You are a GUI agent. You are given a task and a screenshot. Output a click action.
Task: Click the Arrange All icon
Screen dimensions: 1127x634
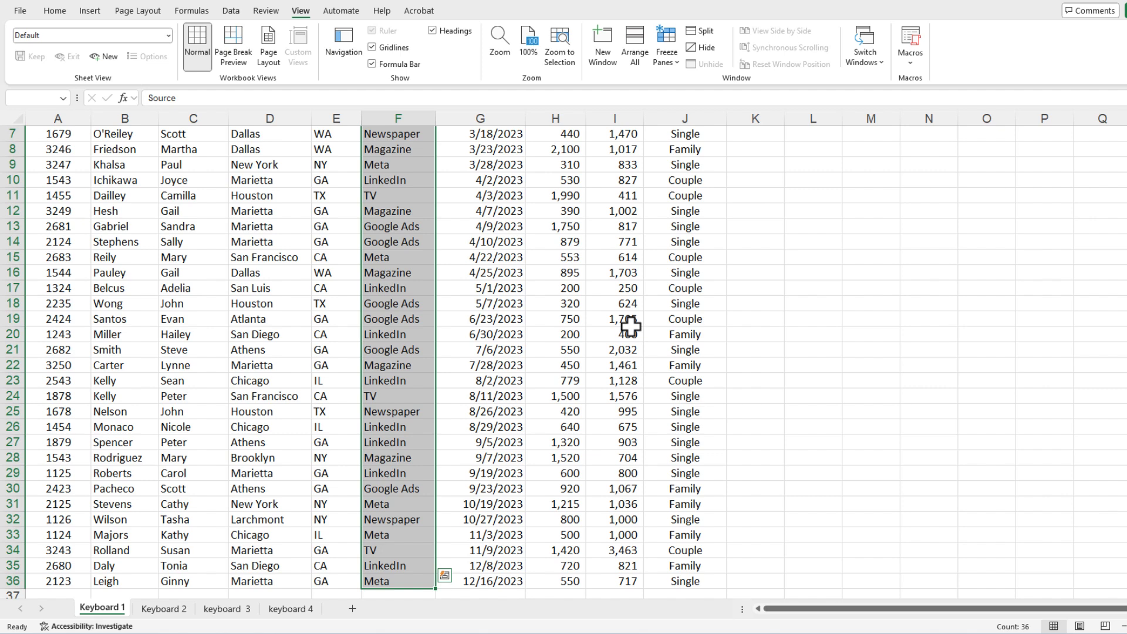click(x=635, y=36)
